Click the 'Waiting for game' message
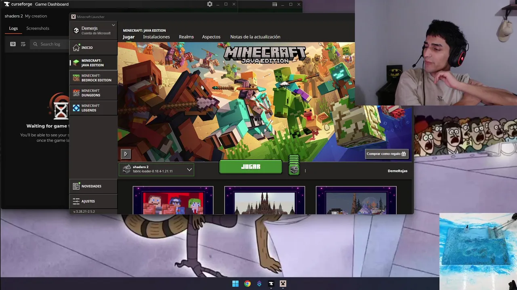 48,126
